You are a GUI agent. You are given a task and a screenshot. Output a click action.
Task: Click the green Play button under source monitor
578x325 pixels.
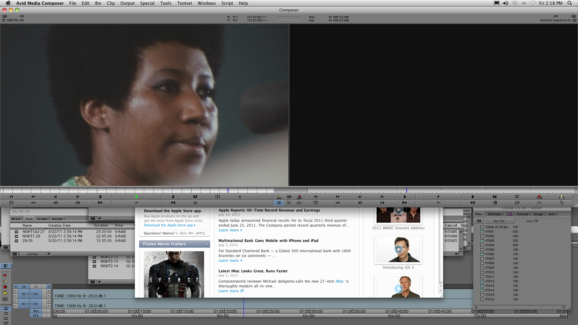[x=136, y=197]
